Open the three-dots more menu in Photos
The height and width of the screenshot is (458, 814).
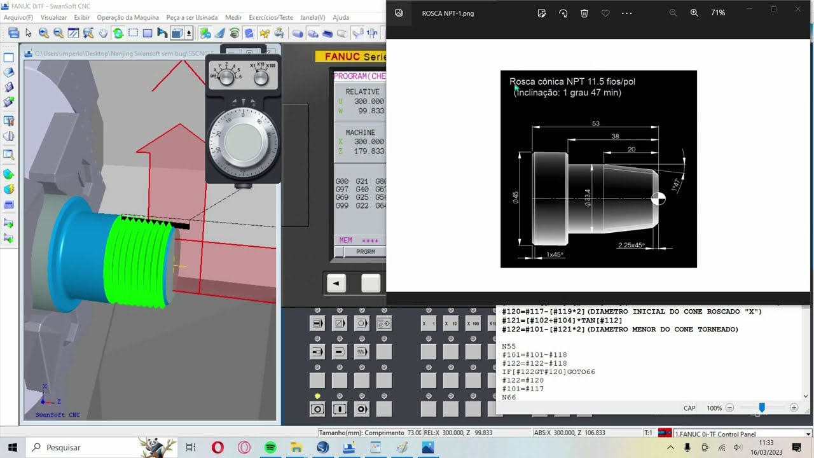627,13
